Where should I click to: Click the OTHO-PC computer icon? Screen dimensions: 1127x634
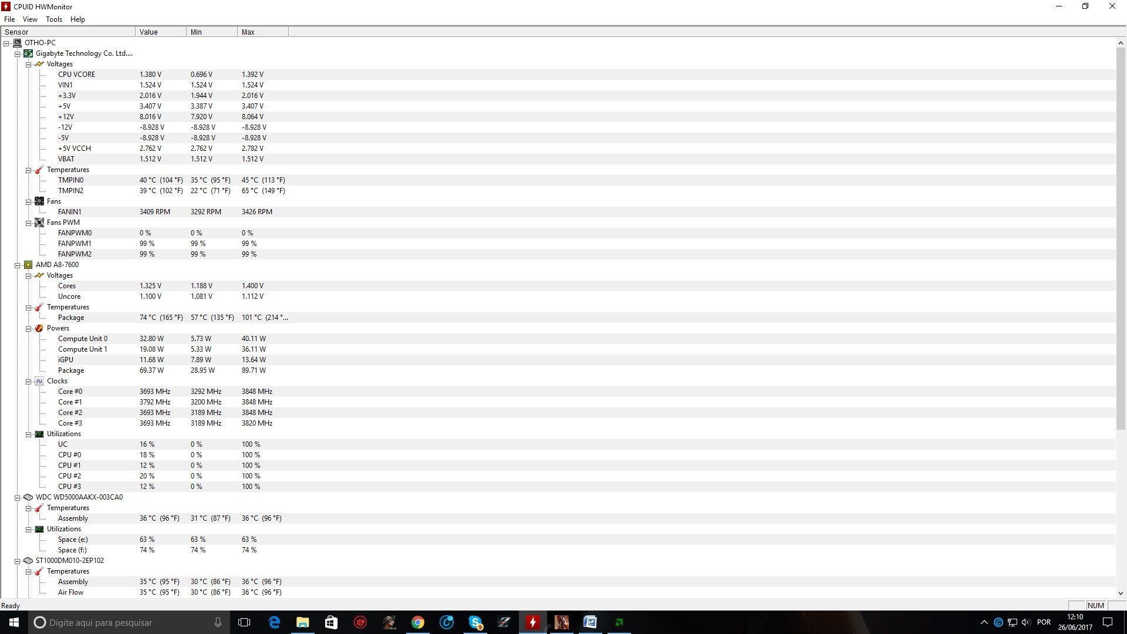coord(17,43)
